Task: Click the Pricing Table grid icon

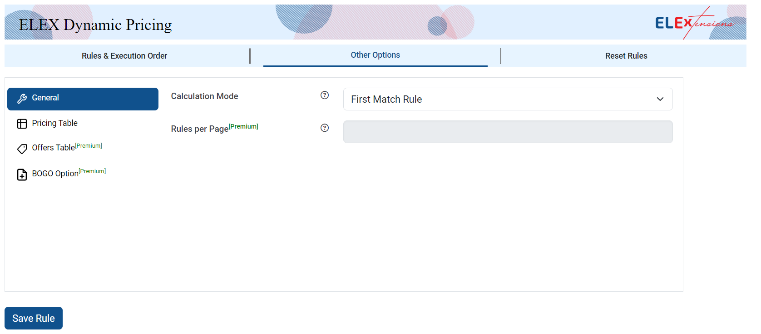Action: (22, 124)
